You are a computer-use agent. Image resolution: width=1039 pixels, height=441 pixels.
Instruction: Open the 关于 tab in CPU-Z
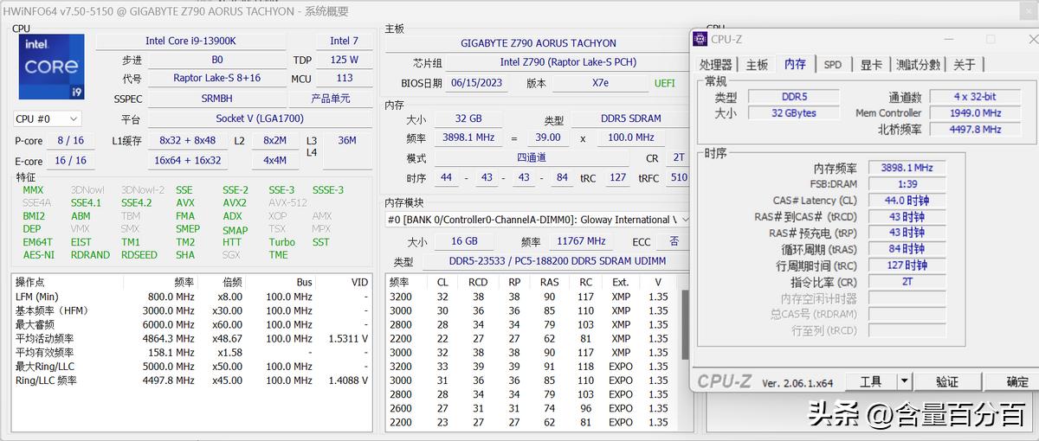[965, 64]
